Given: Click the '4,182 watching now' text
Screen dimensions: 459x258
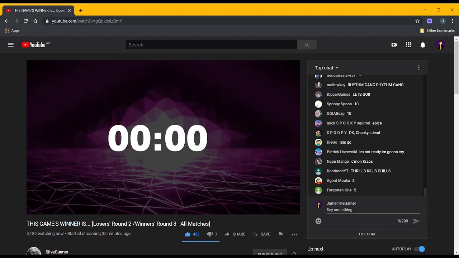Looking at the screenshot, I should point(45,234).
